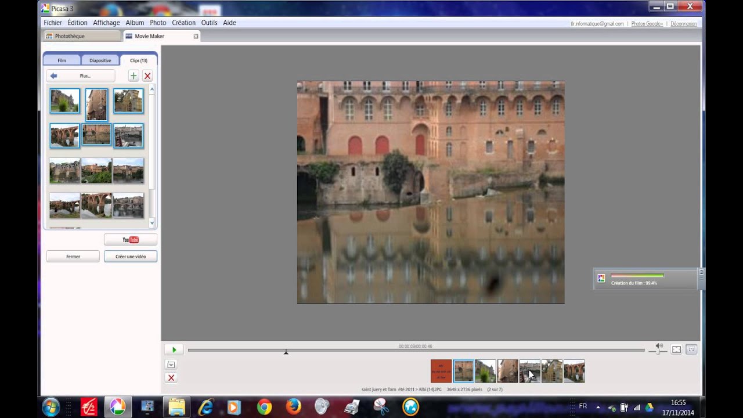743x418 pixels.
Task: Play the movie preview
Action: tap(174, 349)
